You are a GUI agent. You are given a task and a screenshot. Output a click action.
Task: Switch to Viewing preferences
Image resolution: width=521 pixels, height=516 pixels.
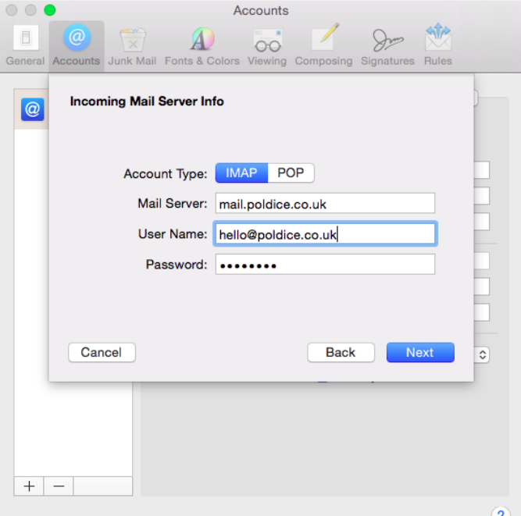coord(267,45)
